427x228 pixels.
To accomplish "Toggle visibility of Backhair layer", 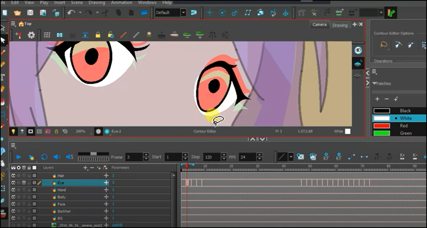I will (x=13, y=211).
